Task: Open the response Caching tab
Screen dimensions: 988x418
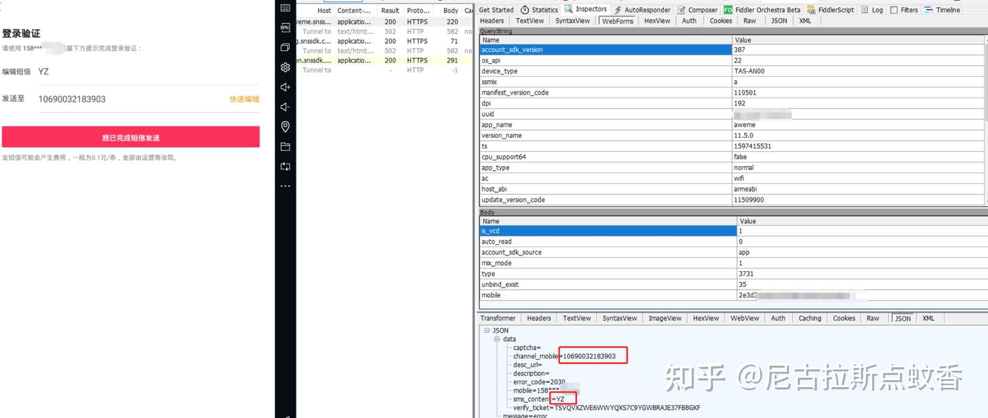Action: pyautogui.click(x=810, y=318)
